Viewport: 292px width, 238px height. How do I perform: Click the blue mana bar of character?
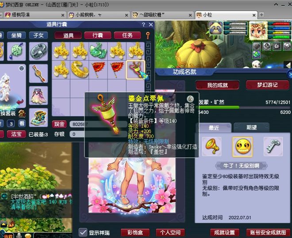[x=279, y=28]
